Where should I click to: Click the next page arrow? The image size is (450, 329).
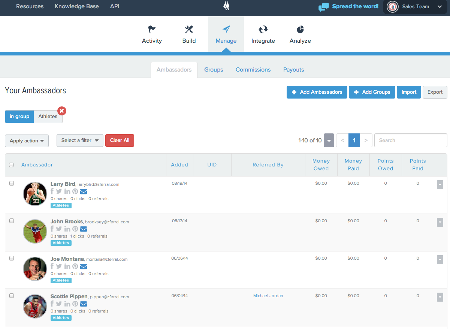click(x=366, y=141)
